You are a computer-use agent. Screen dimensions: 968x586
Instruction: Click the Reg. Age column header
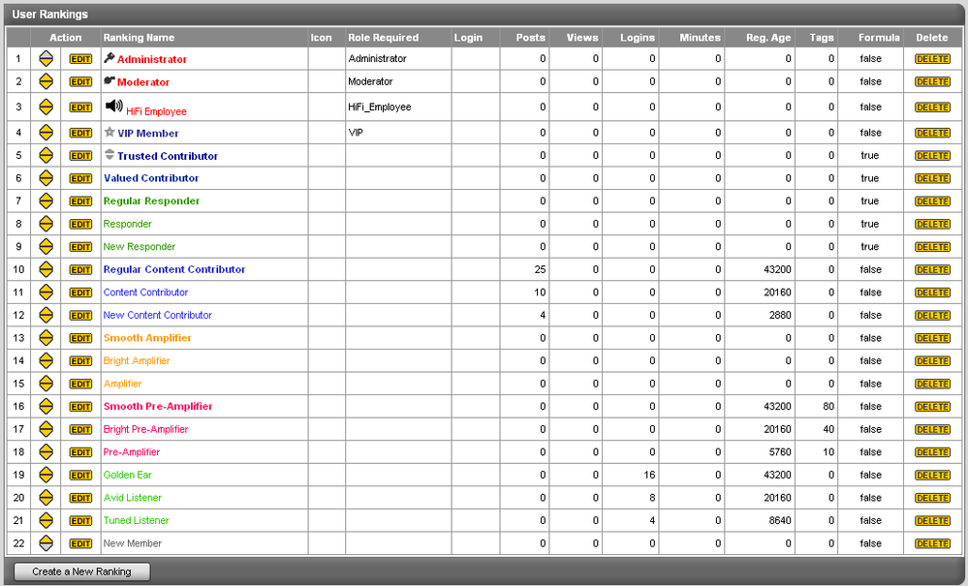pyautogui.click(x=768, y=38)
